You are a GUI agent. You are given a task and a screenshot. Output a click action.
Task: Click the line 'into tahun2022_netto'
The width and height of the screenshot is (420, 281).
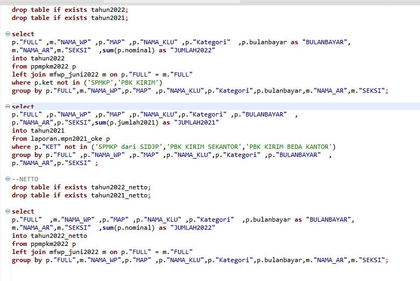pyautogui.click(x=50, y=236)
